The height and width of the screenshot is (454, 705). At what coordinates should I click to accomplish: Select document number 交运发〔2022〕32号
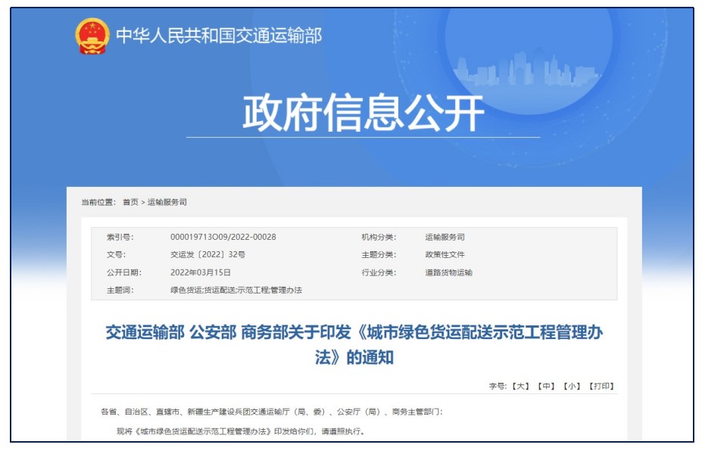[x=207, y=254]
